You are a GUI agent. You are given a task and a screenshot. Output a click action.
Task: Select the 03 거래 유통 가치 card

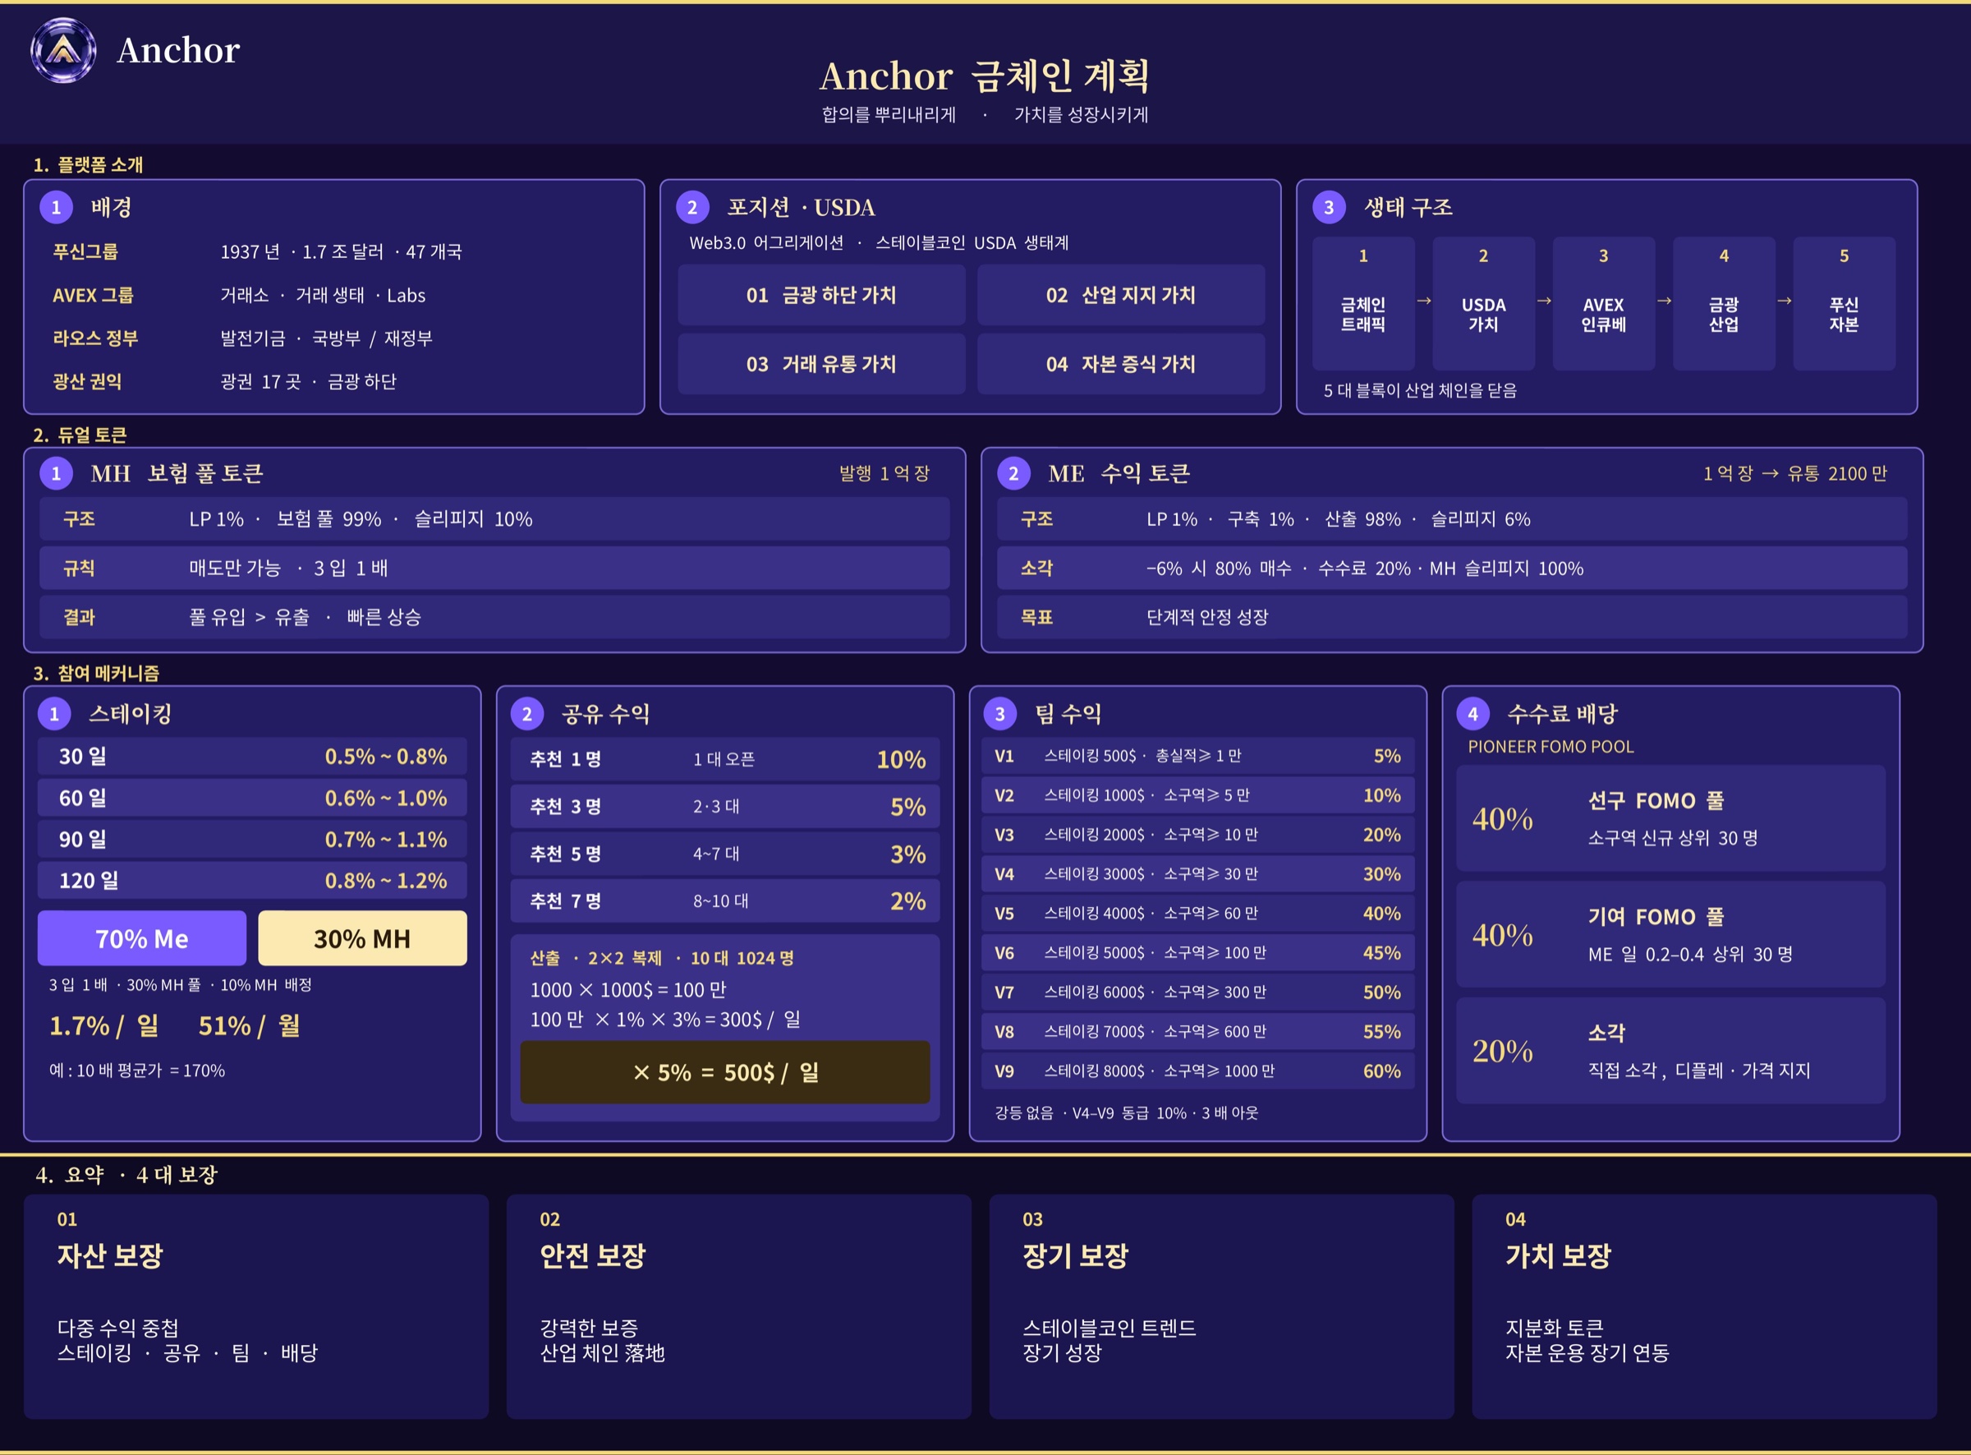(821, 364)
